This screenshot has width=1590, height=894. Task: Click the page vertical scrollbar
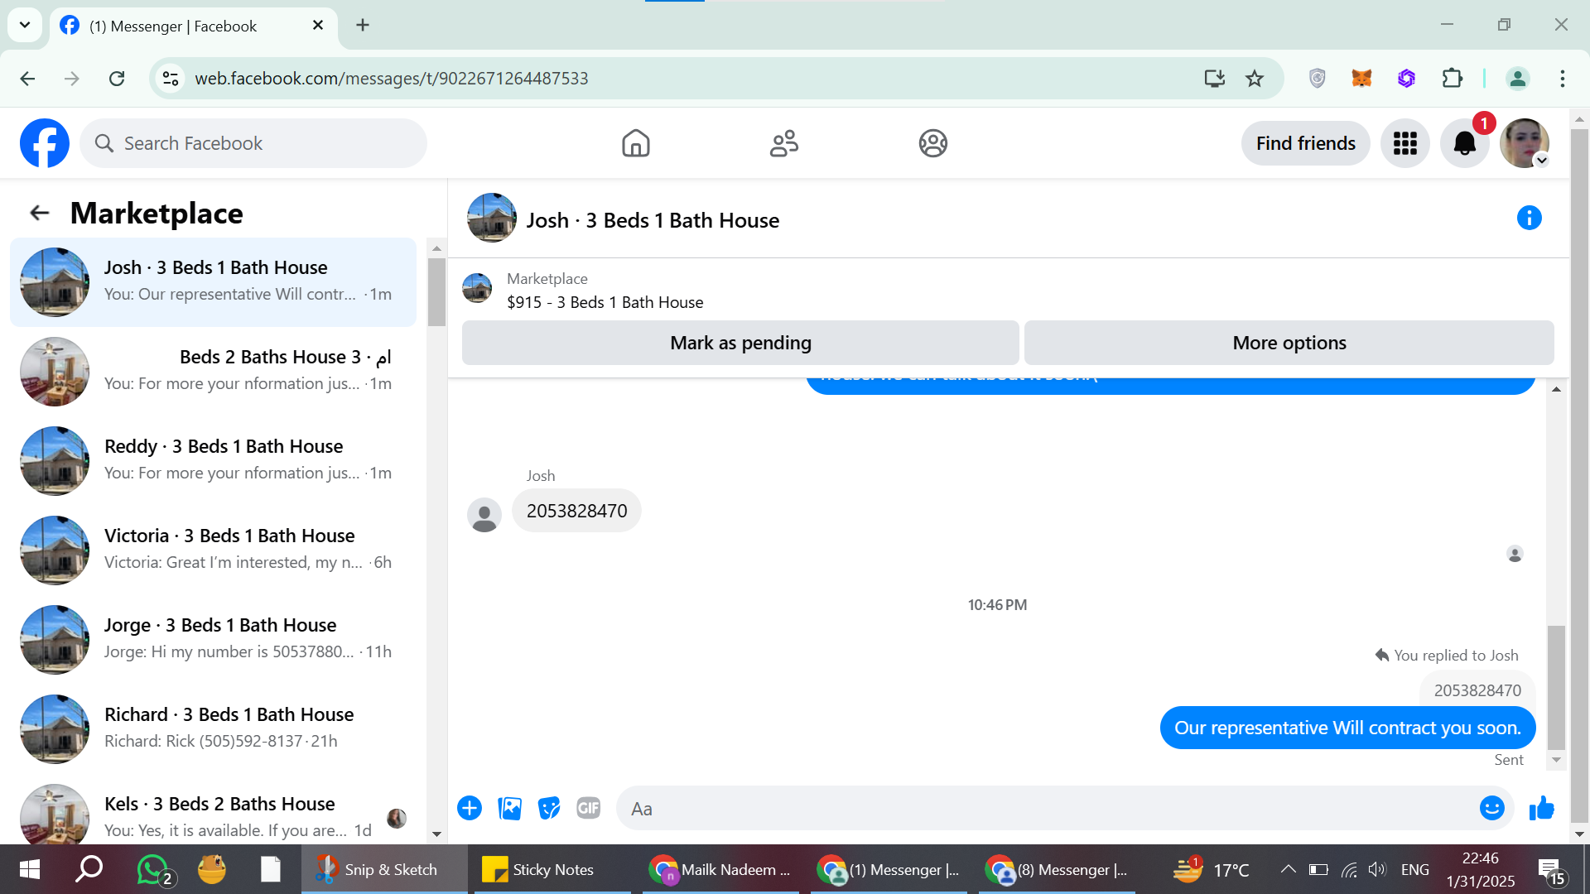pyautogui.click(x=1579, y=476)
